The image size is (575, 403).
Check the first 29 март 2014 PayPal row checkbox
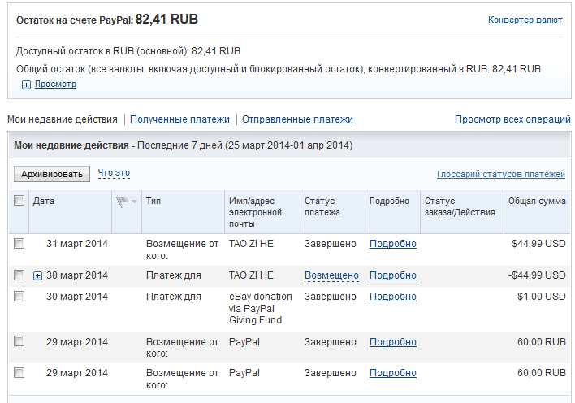19,341
